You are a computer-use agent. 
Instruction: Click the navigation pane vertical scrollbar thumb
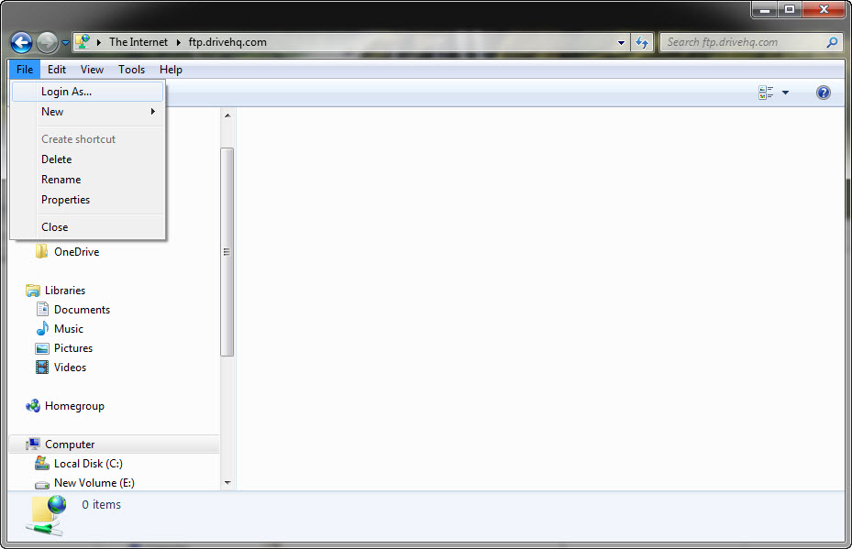click(x=227, y=252)
